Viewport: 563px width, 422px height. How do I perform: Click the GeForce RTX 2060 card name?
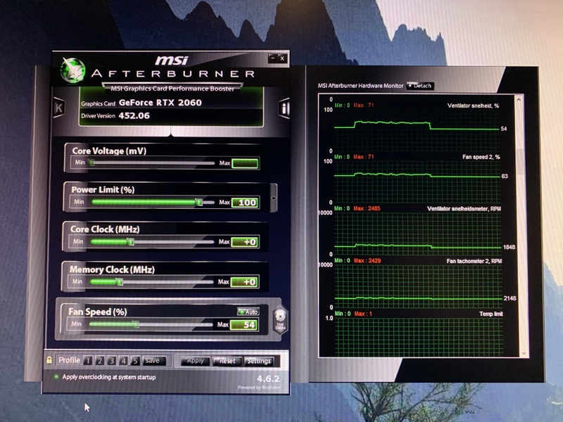click(x=160, y=103)
